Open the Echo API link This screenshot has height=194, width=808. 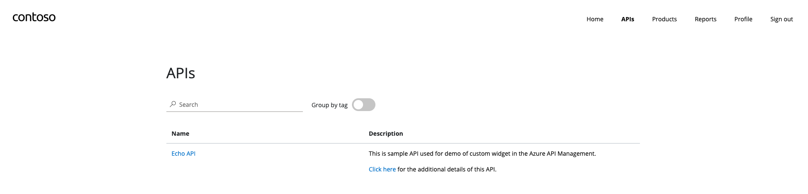pos(183,154)
